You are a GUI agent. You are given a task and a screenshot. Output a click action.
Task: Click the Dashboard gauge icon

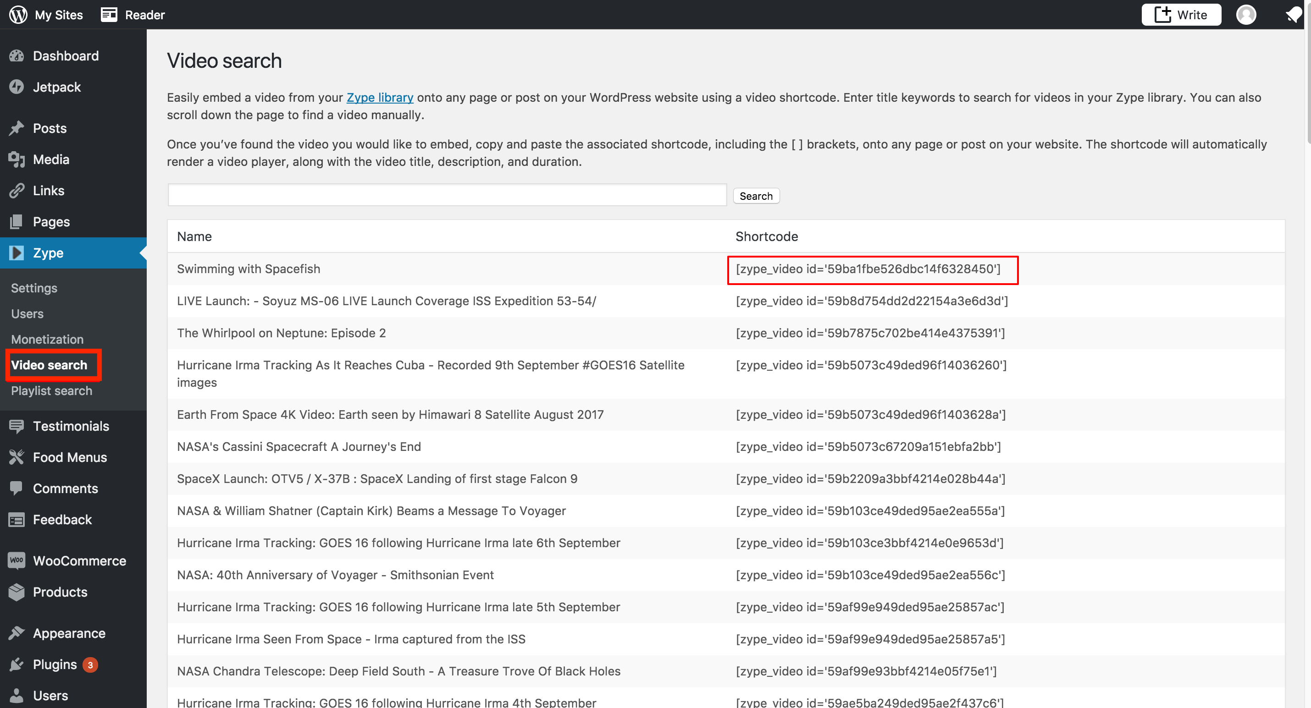[x=17, y=56]
